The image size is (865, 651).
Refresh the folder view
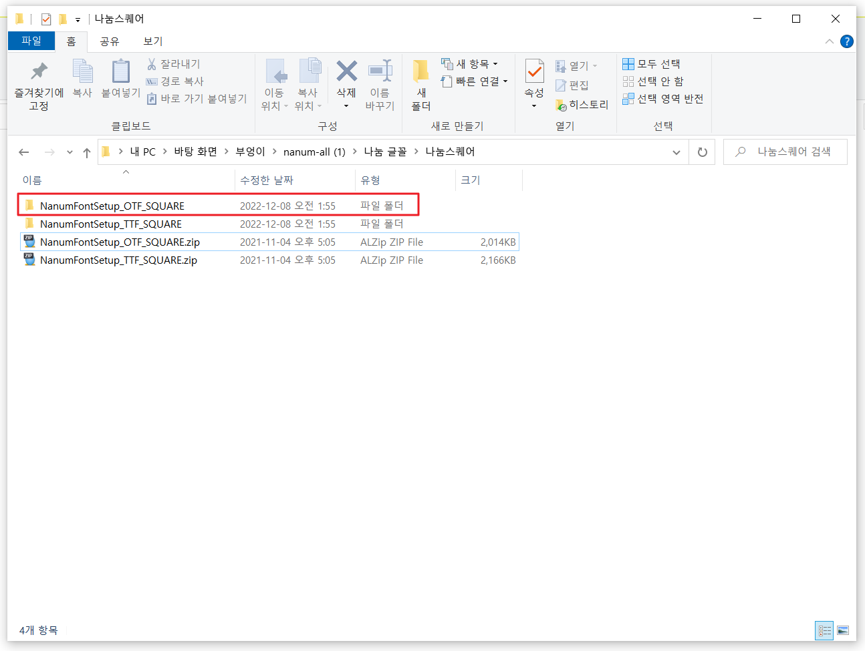702,152
